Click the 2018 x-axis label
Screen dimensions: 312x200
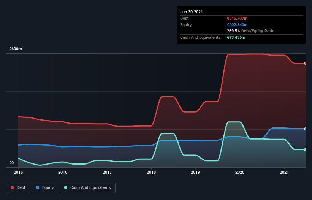coord(151,172)
